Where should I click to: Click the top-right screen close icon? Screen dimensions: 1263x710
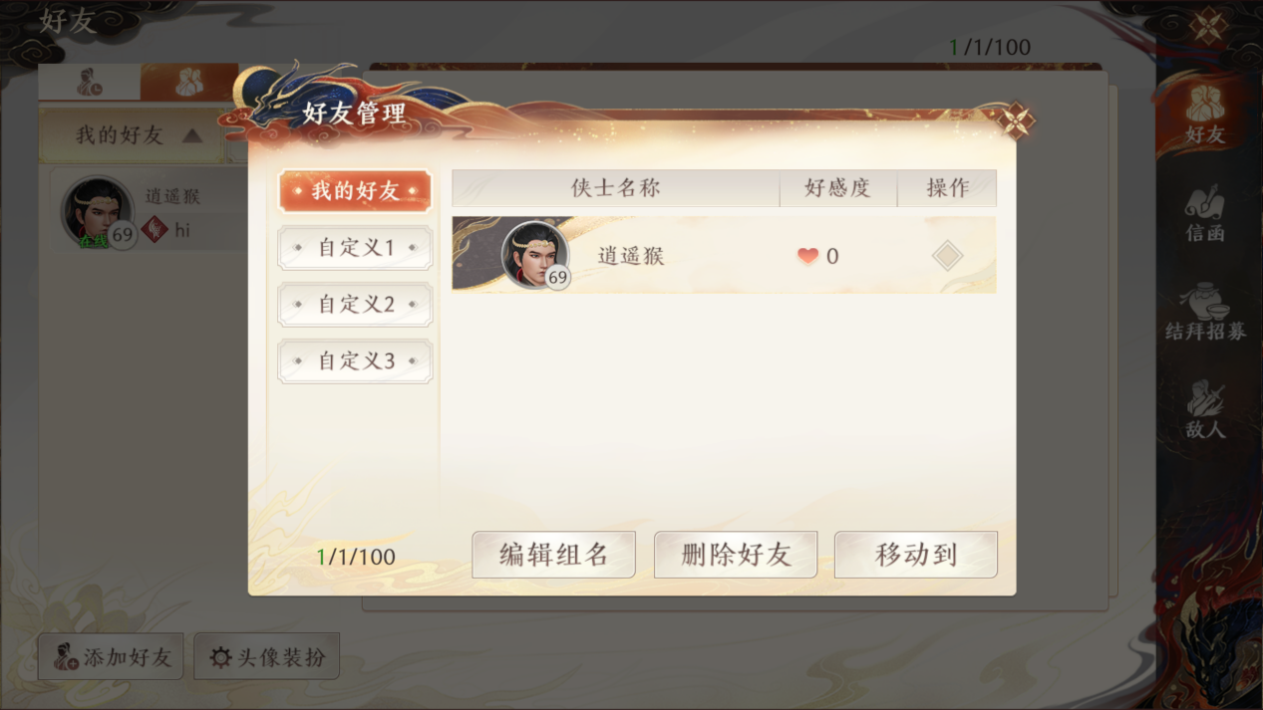click(1207, 27)
